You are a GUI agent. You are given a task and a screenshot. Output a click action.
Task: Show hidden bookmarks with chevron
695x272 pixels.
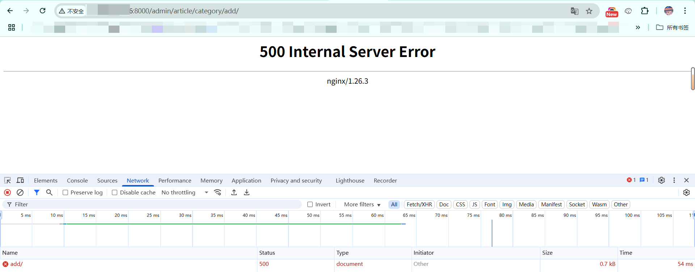pyautogui.click(x=638, y=27)
